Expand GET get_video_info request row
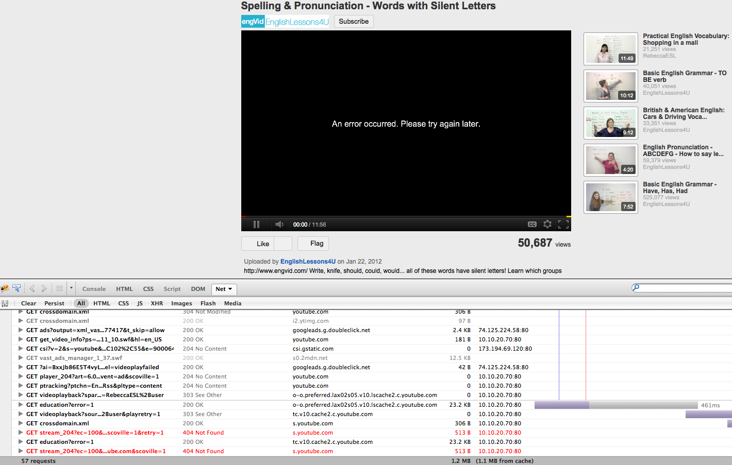This screenshot has height=465, width=732. click(21, 339)
